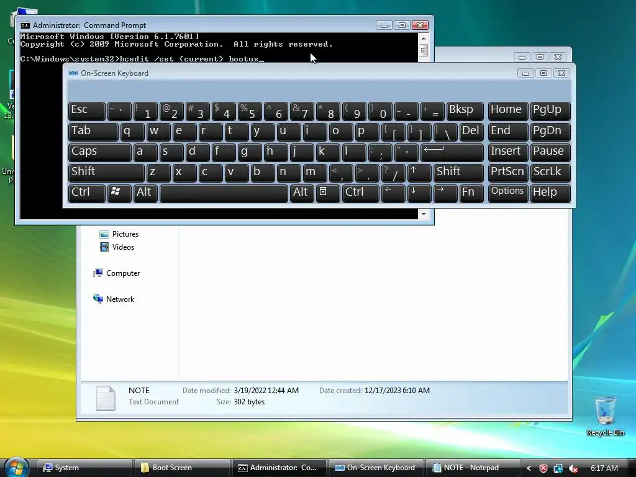Viewport: 636px width, 477px height.
Task: Switch to NOTE - Notepad taskbar button
Action: click(x=473, y=468)
